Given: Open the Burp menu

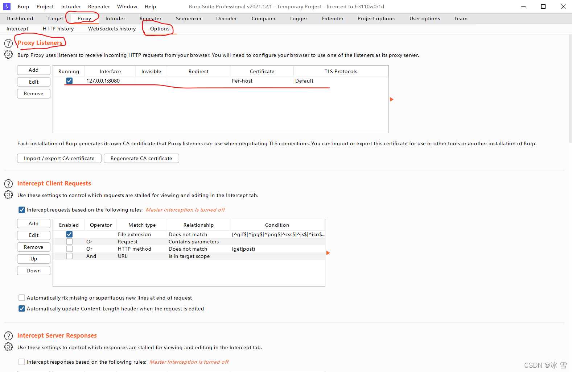Looking at the screenshot, I should click(x=23, y=7).
